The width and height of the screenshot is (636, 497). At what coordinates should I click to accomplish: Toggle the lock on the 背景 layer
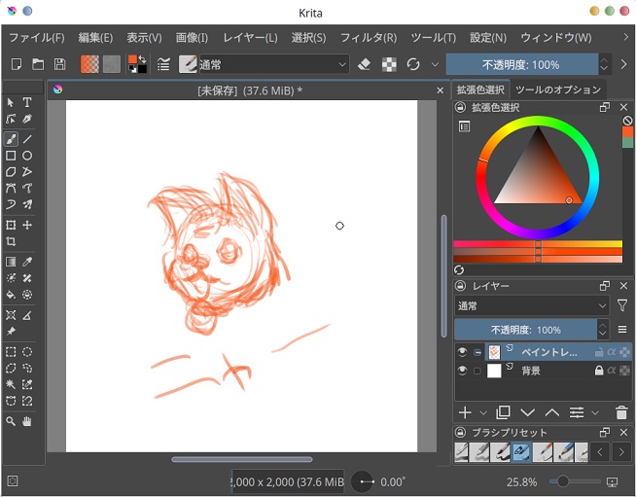pos(598,371)
